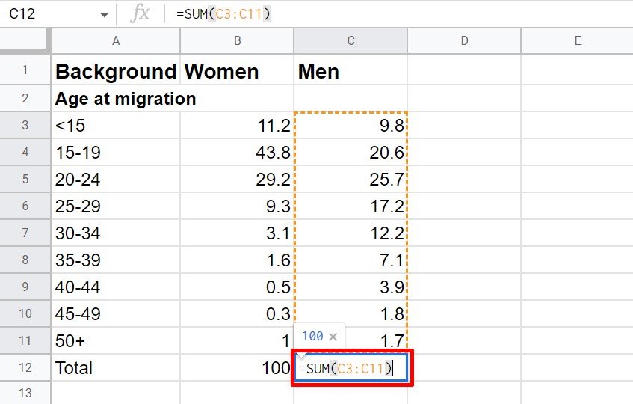Click the 'Age at migration' cell
Viewport: 633px width, 404px height.
[x=115, y=98]
